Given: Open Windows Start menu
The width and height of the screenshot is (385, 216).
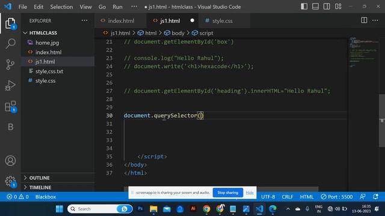Looking at the screenshot, I should [x=59, y=209].
